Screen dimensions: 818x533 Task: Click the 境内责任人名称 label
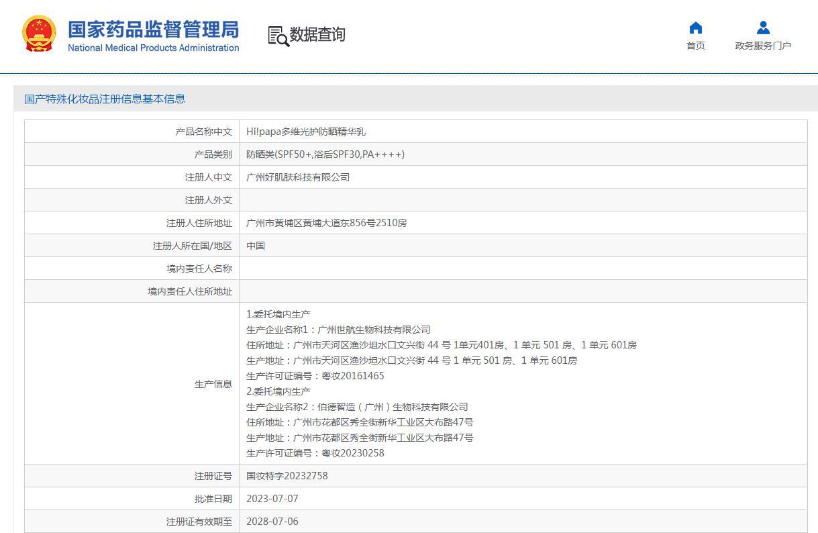(199, 269)
